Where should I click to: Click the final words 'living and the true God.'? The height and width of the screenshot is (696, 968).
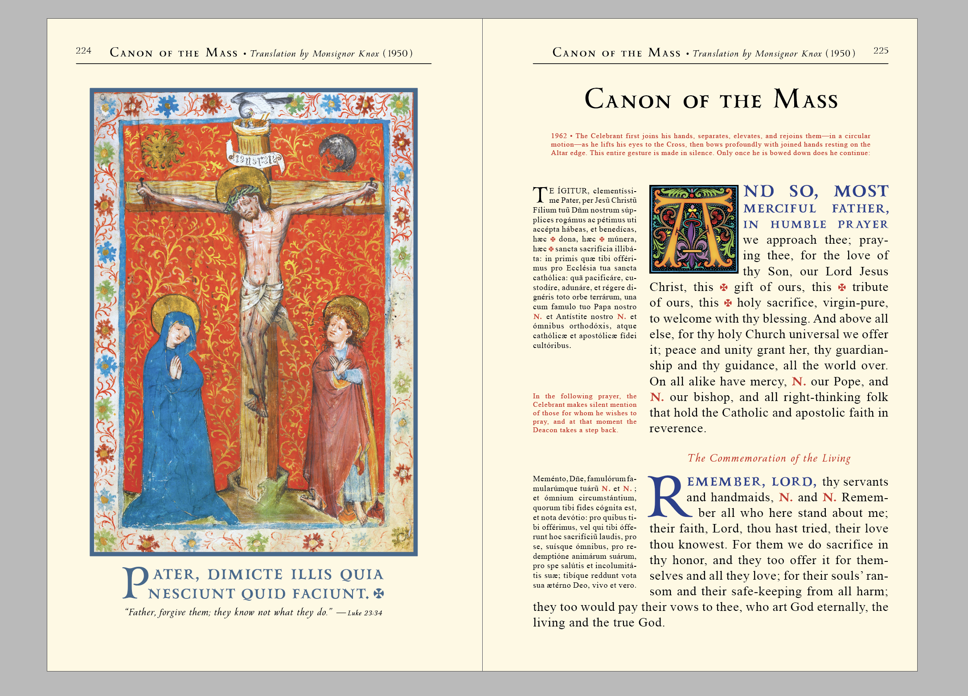[x=599, y=622]
